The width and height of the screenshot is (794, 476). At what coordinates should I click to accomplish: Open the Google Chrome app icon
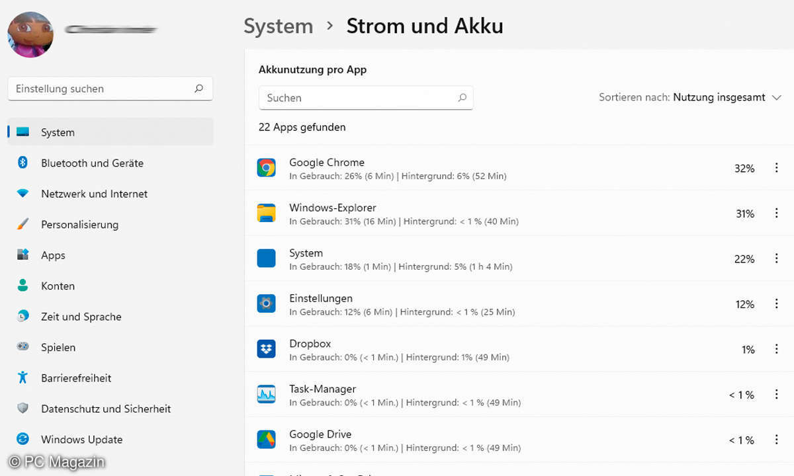[x=266, y=168]
